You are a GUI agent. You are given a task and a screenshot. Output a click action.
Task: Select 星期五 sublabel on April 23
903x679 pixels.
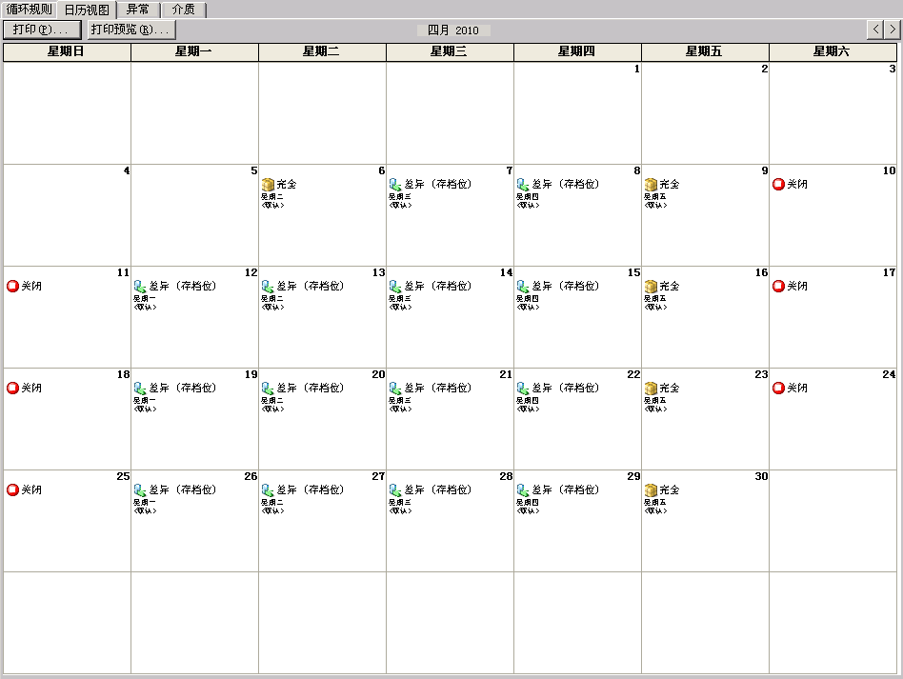(654, 401)
